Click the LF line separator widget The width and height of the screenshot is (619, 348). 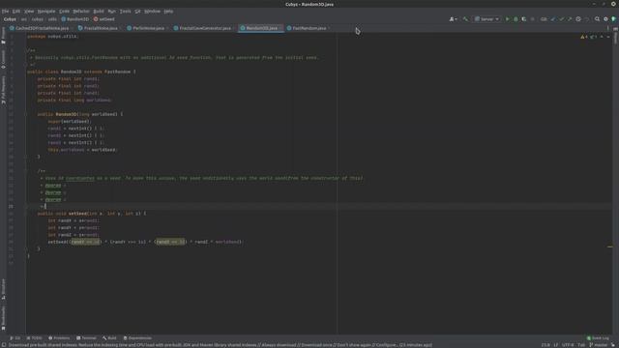[555, 345]
